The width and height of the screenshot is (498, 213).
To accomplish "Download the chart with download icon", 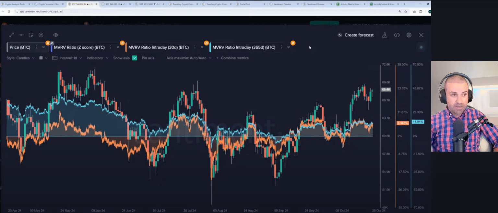I will (385, 35).
